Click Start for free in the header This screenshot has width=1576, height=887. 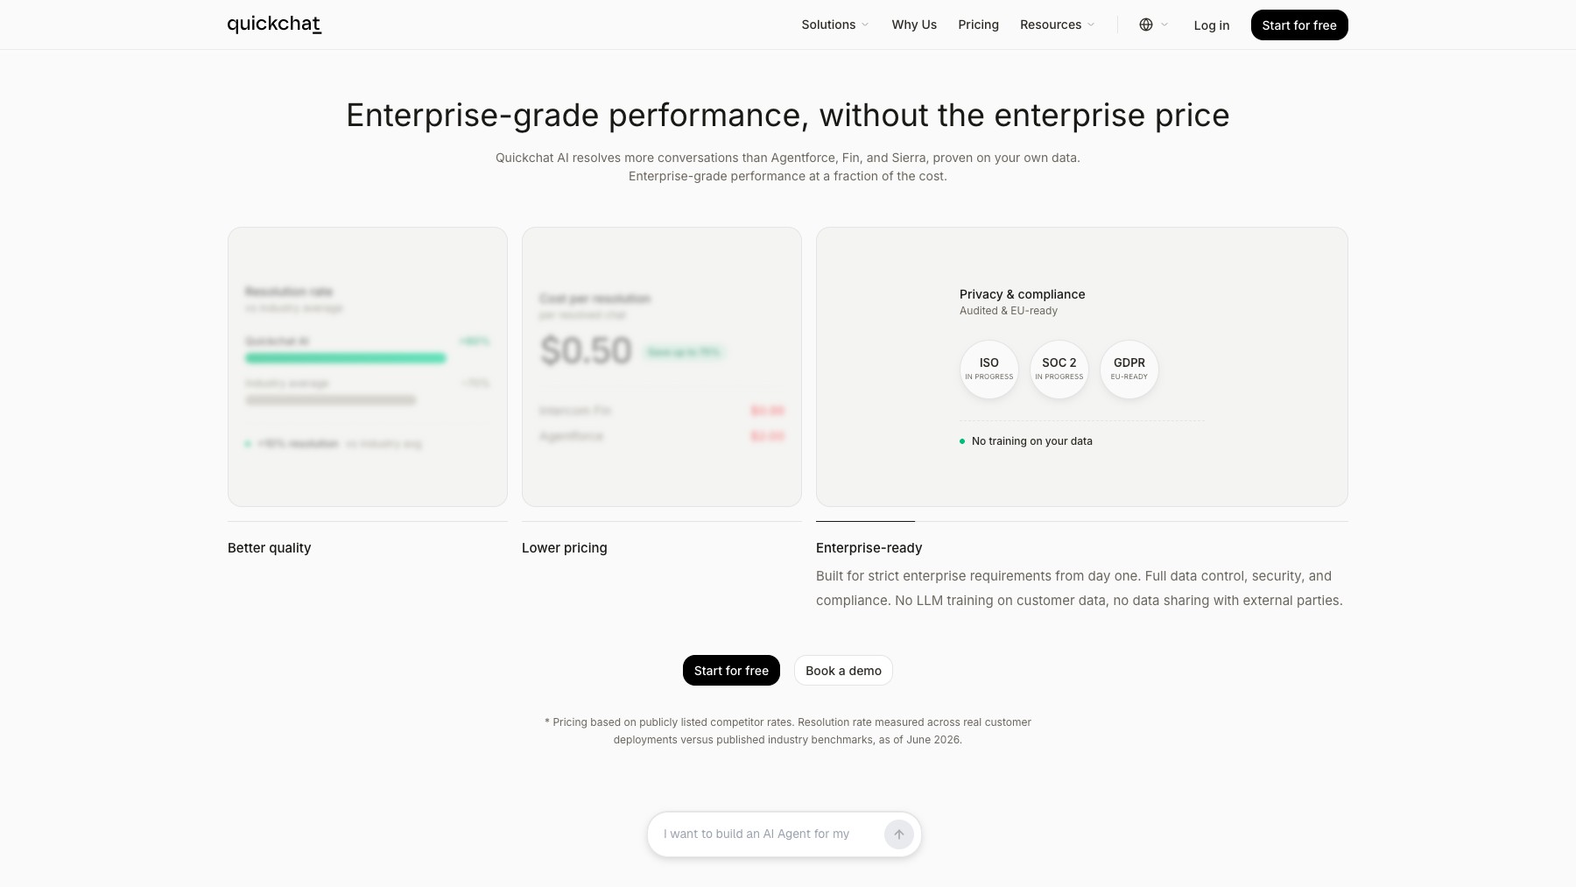pos(1299,25)
